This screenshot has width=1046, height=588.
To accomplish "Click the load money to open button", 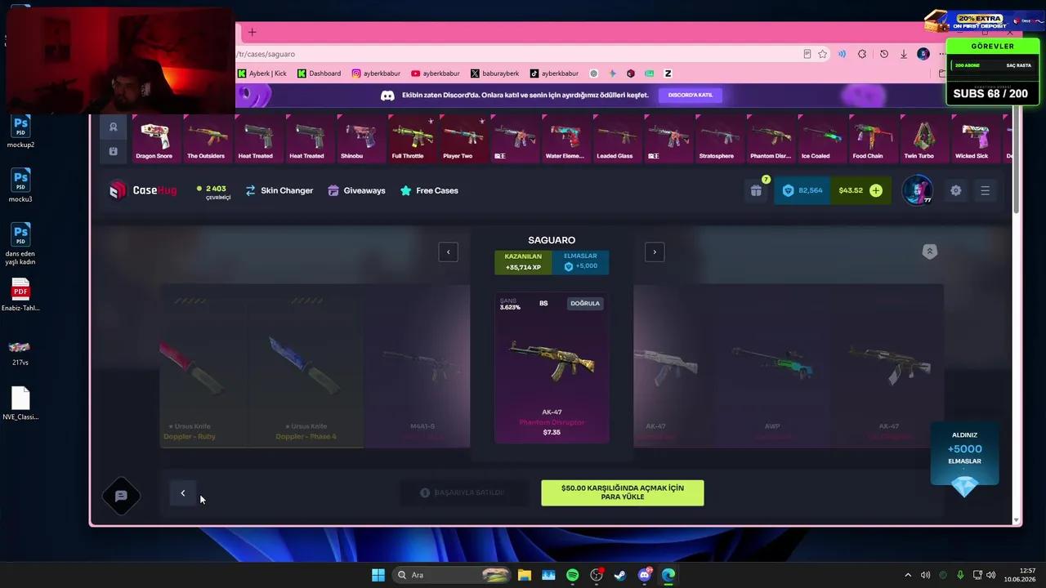I will pos(622,492).
